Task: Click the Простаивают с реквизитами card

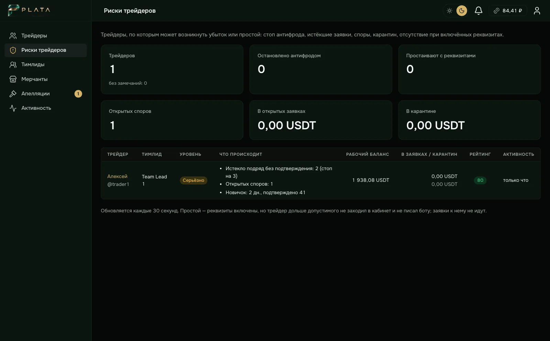Action: click(x=470, y=69)
